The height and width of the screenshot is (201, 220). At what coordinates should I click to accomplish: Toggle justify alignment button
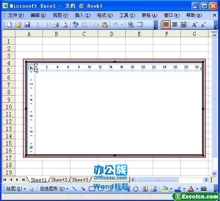coord(166,25)
